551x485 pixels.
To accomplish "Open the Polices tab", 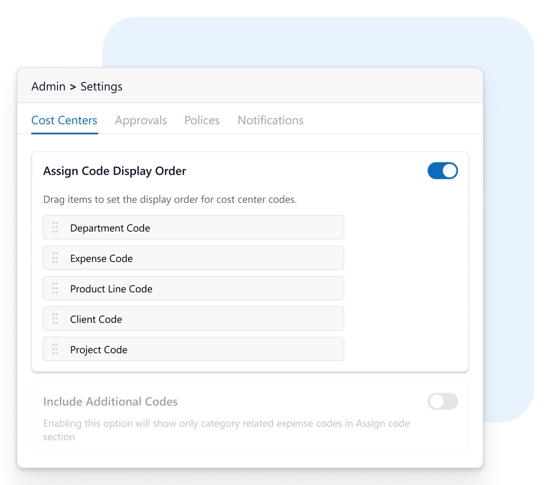I will [x=202, y=120].
